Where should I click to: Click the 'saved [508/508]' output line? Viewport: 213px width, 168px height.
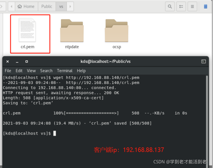pyautogui.click(x=77, y=123)
